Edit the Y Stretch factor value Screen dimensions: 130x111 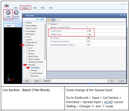[106, 34]
